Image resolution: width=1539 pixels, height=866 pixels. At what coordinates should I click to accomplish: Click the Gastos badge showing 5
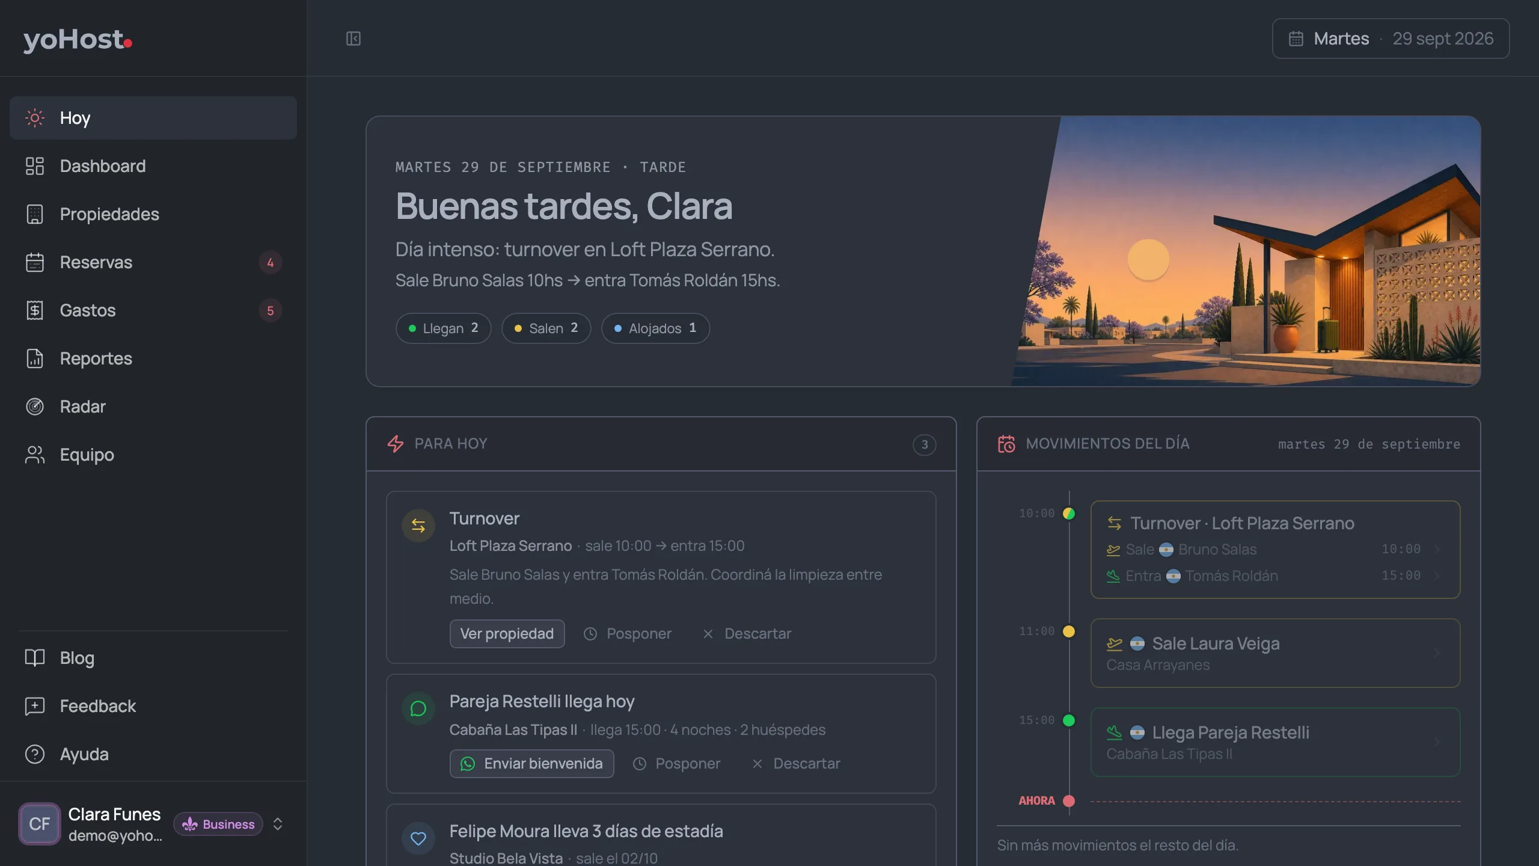tap(271, 311)
